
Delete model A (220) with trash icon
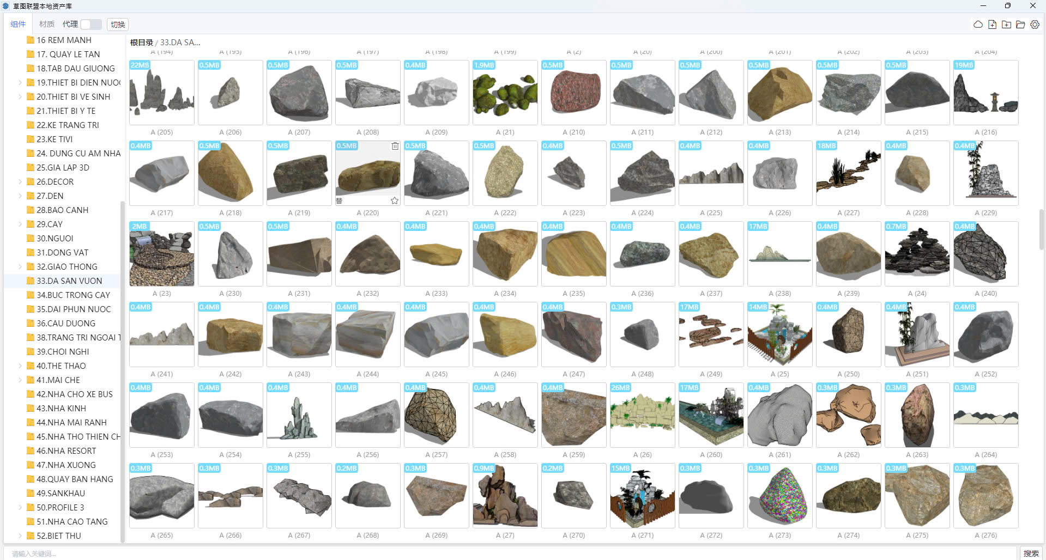click(395, 146)
